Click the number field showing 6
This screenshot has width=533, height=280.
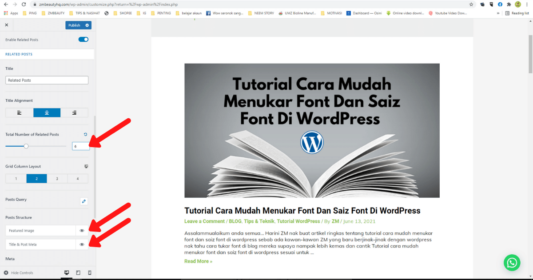point(81,146)
